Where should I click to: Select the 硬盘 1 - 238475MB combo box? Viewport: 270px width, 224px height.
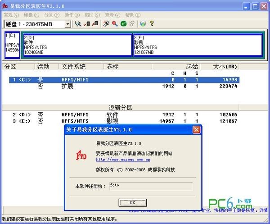click(37, 24)
